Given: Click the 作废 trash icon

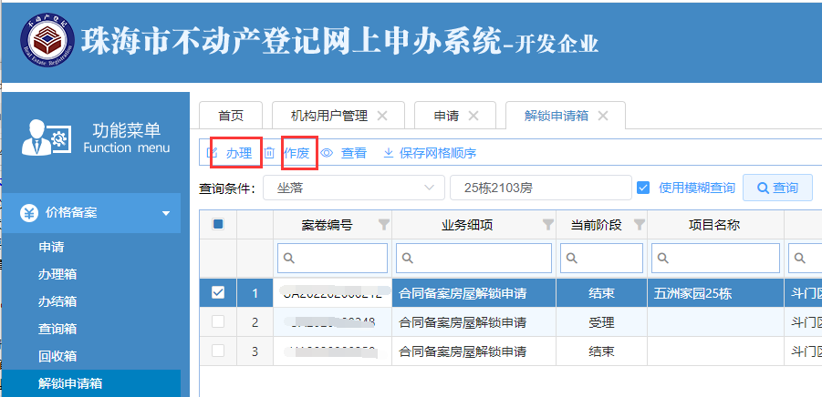Looking at the screenshot, I should tap(269, 153).
